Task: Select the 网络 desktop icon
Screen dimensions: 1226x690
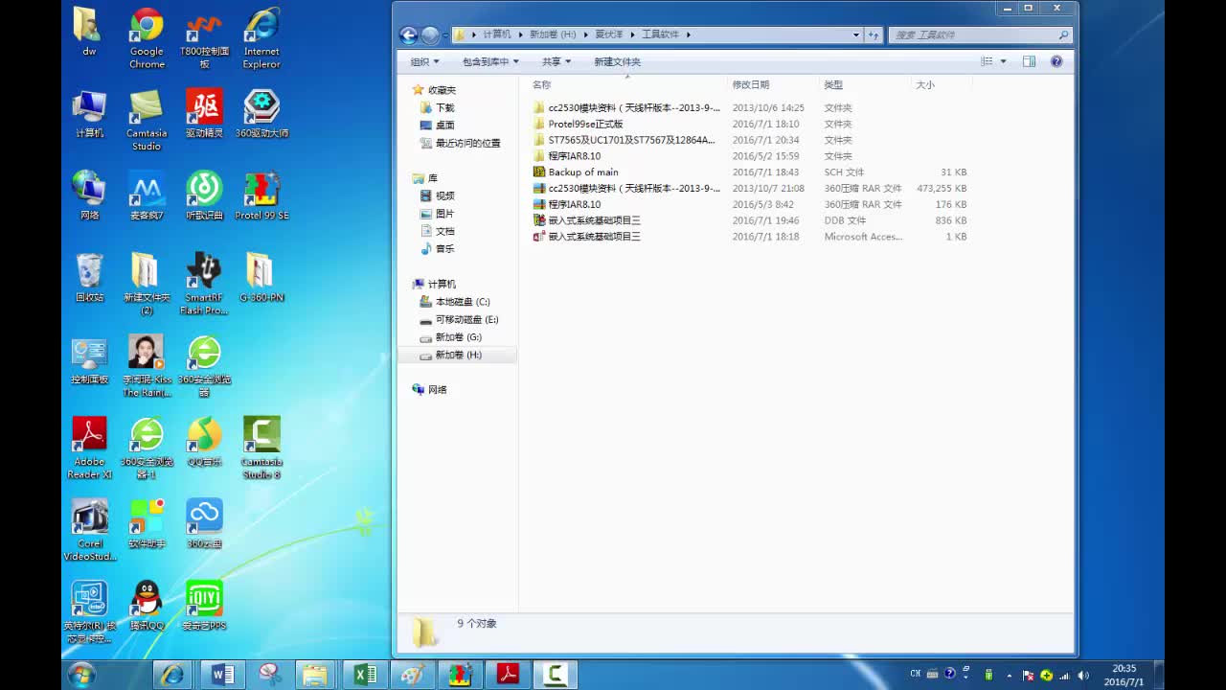Action: coord(89,195)
